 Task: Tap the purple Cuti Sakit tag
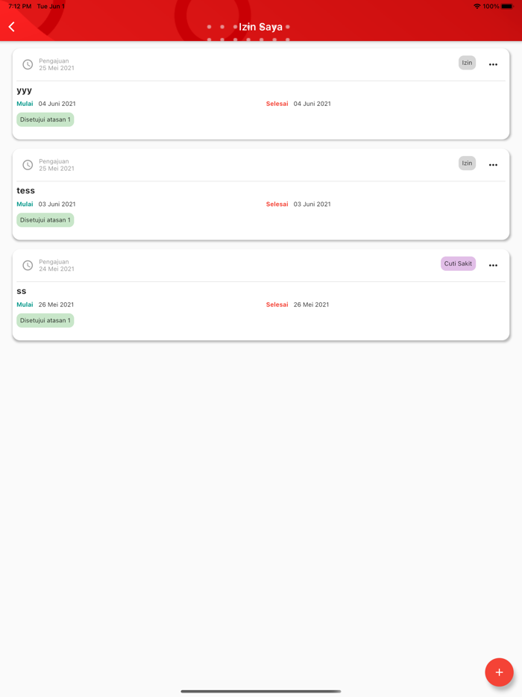tap(458, 263)
